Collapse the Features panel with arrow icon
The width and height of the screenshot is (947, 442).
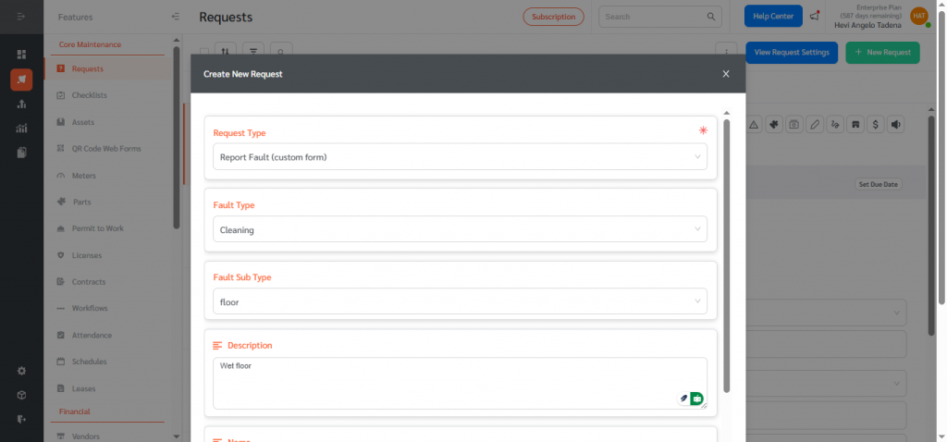[x=176, y=17]
